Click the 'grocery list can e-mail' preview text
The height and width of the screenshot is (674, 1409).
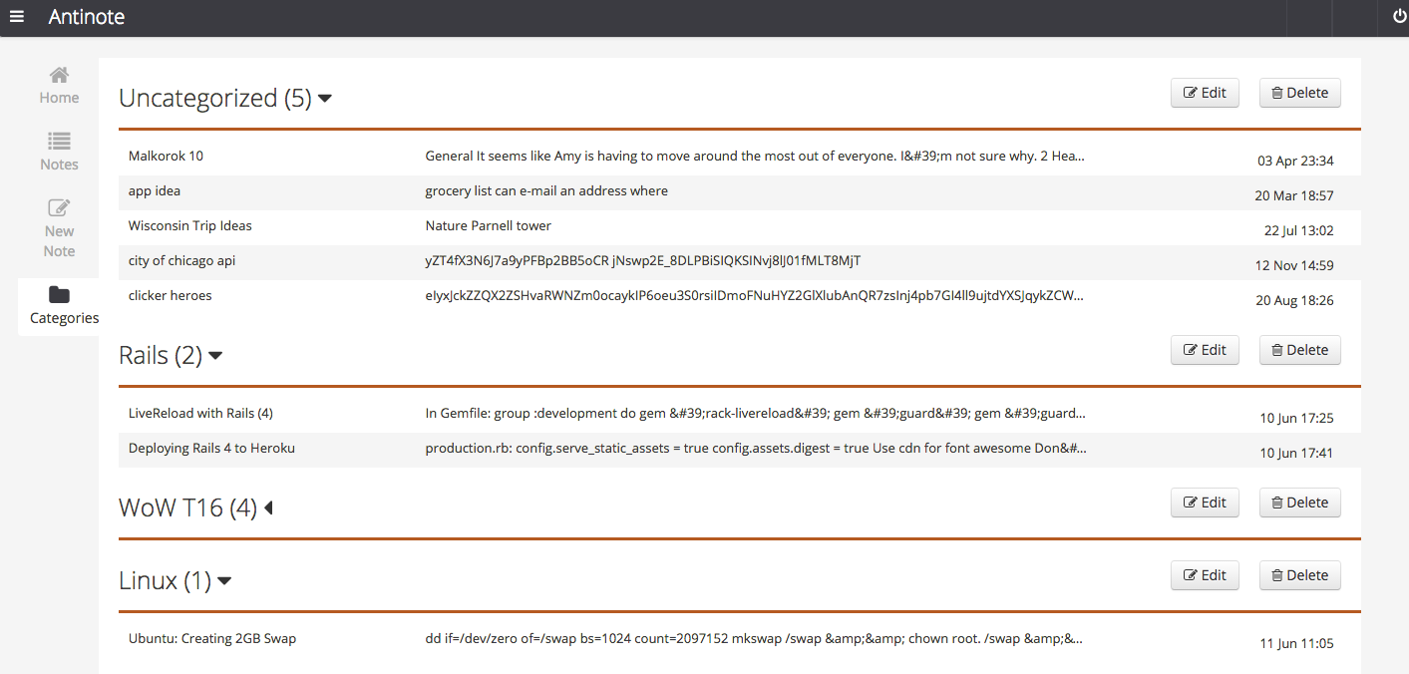[546, 190]
